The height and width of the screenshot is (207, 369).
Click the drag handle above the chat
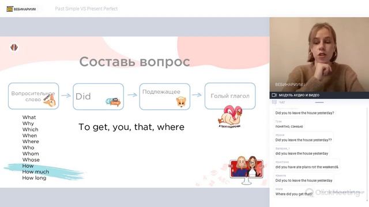pyautogui.click(x=319, y=102)
